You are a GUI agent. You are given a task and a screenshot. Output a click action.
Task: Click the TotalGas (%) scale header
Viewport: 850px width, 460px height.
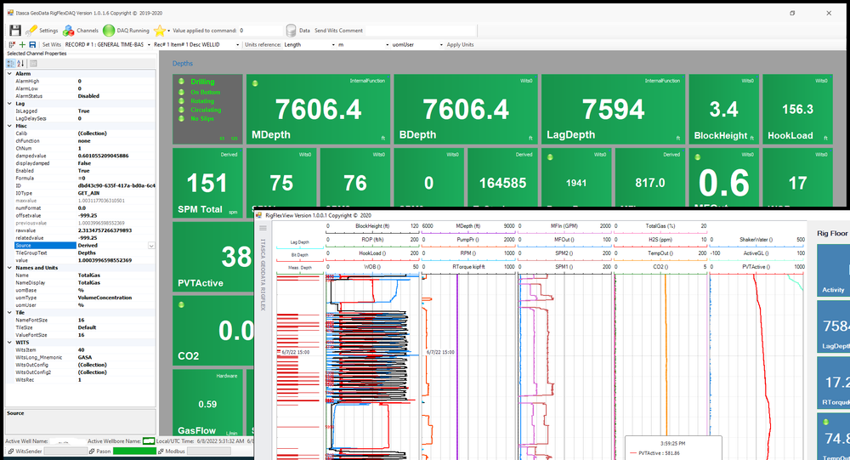coord(660,225)
